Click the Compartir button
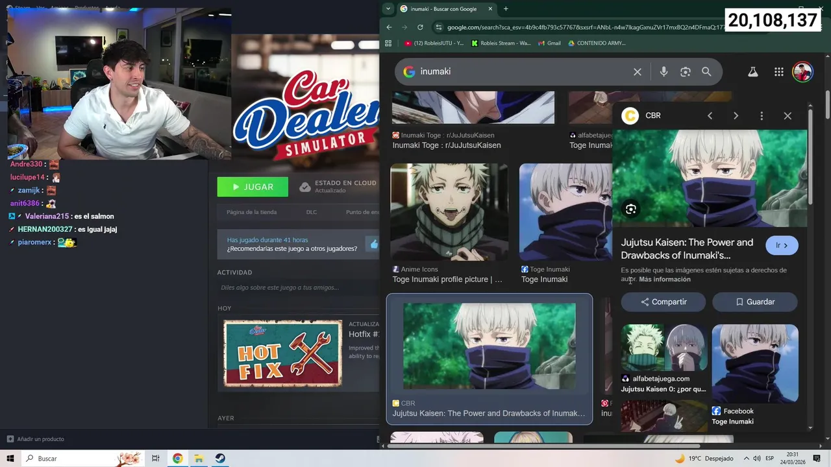831x467 pixels. [x=664, y=302]
